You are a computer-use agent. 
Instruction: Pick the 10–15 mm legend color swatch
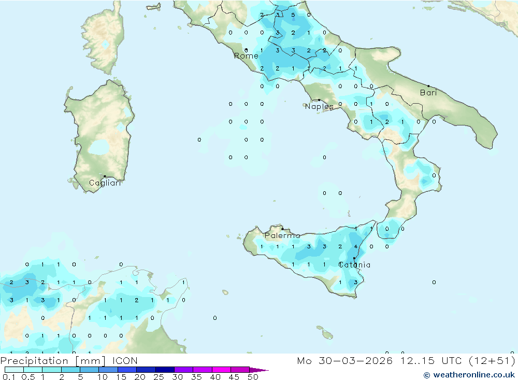coord(108,370)
